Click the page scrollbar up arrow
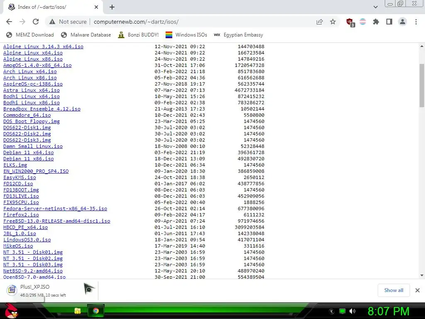This screenshot has height=319, width=425. click(422, 47)
